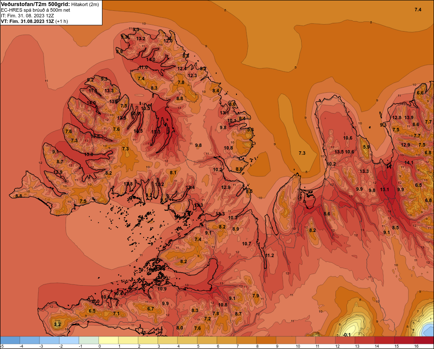
Task: Select the legend scale label '16'
Action: tap(416, 346)
